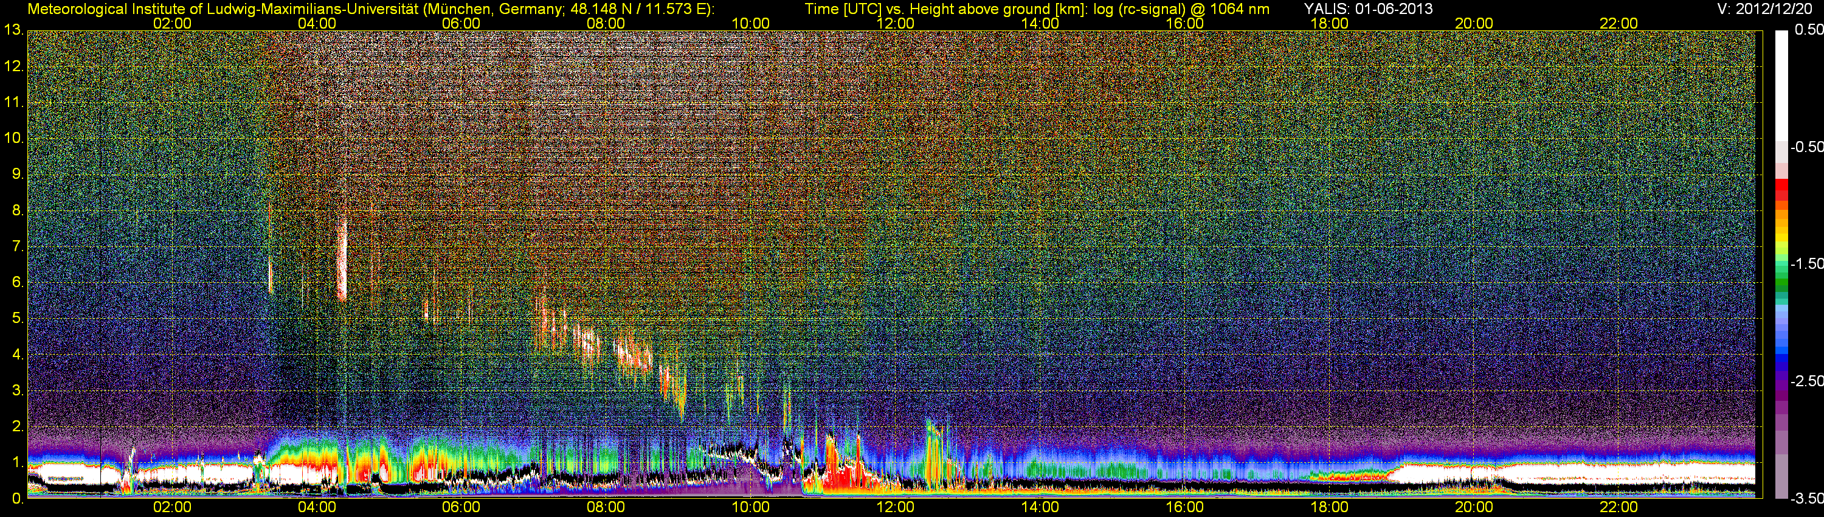Select the -2.50 color scale value
Screen dimensions: 1824x517
click(1806, 381)
